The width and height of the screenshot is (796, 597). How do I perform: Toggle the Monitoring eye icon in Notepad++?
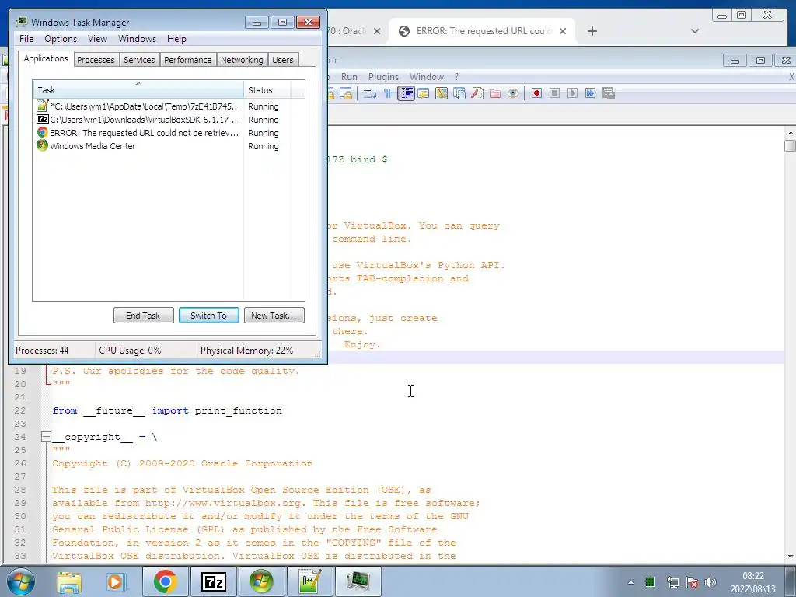(x=513, y=93)
